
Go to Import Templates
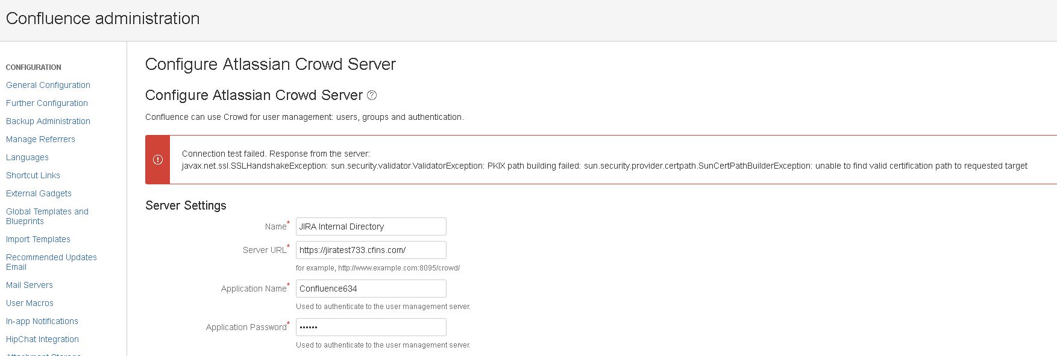click(x=38, y=239)
